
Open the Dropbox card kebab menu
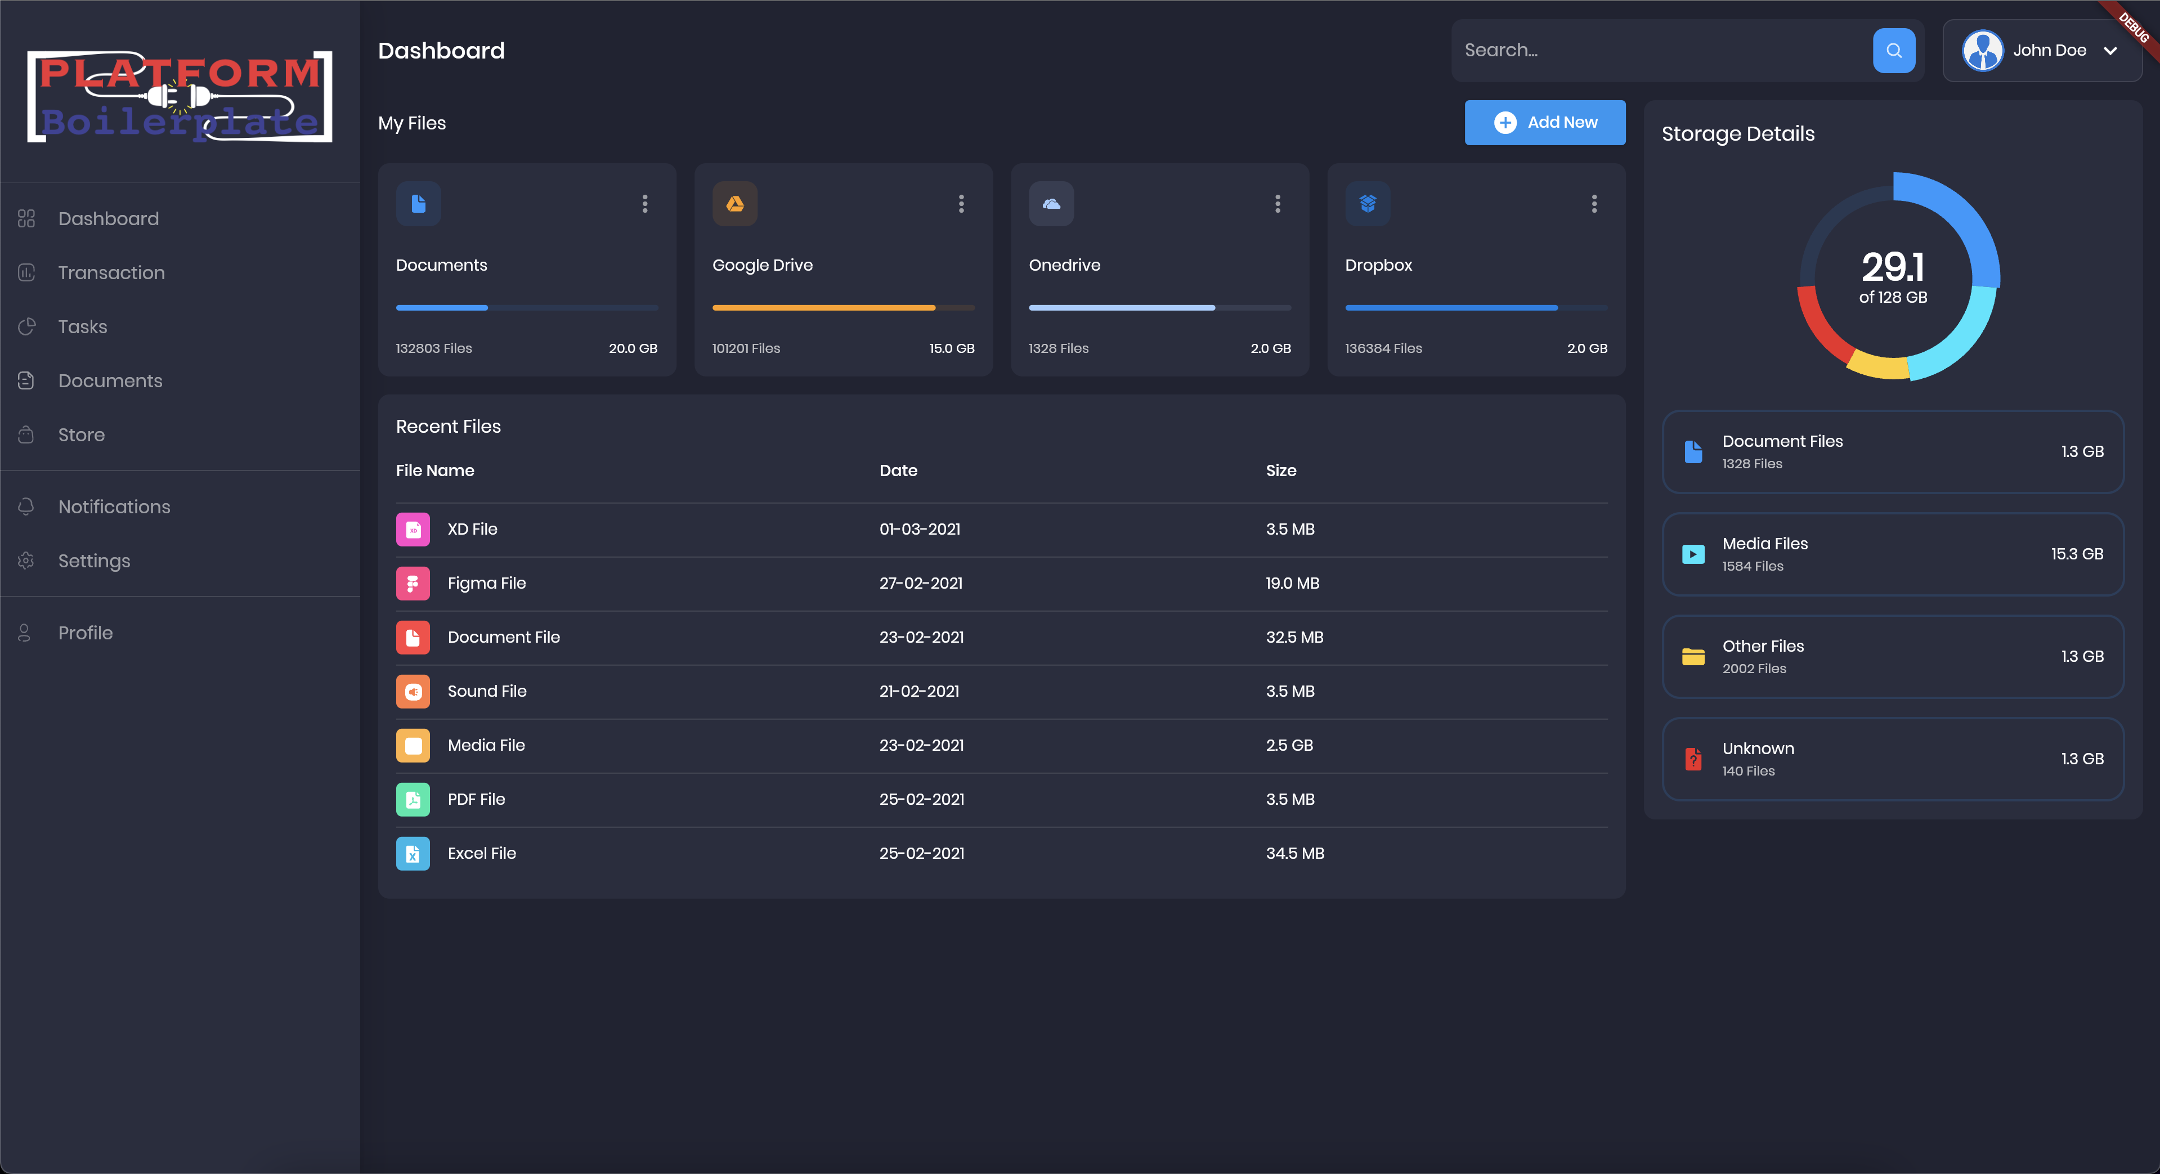tap(1594, 204)
